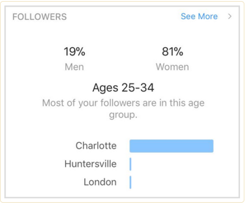Select the 19% men statistic
Viewport: 246px width, 206px height.
pyautogui.click(x=74, y=51)
